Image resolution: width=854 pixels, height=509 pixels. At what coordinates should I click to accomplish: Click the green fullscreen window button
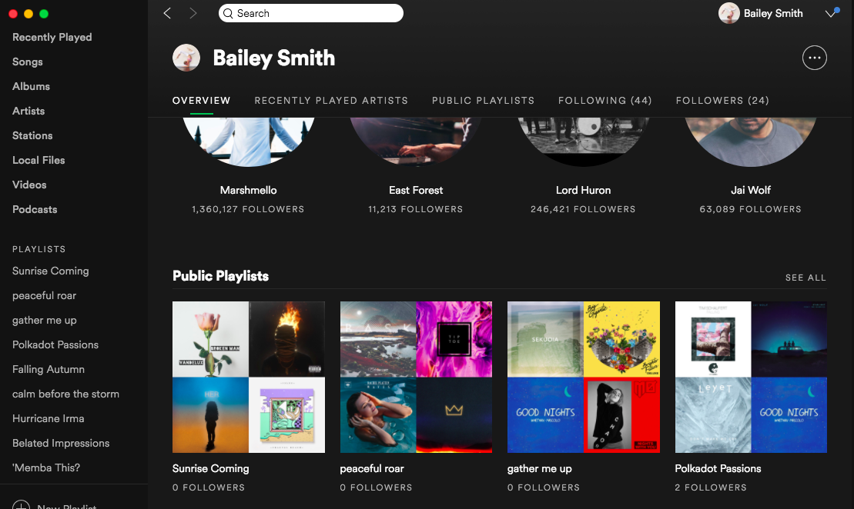pos(44,14)
